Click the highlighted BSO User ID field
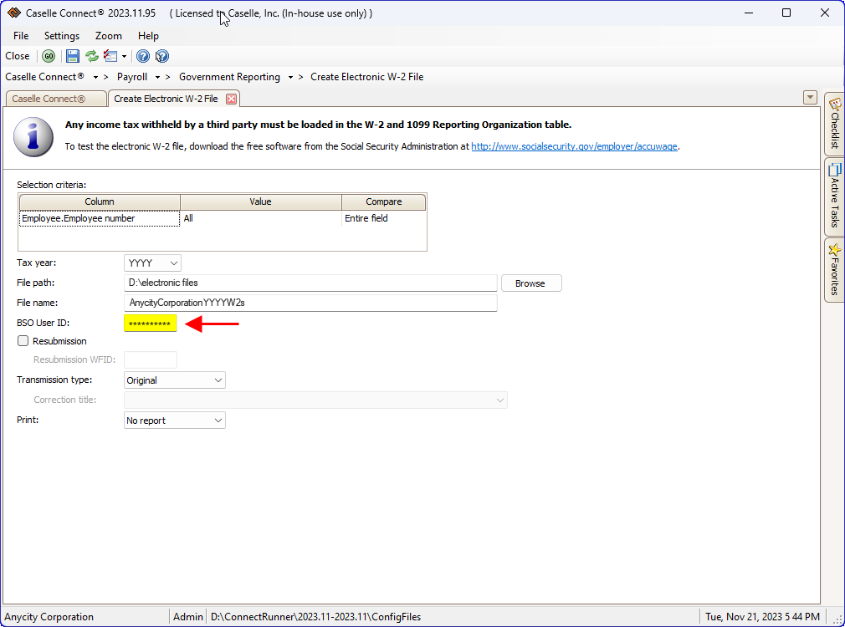 coord(151,323)
